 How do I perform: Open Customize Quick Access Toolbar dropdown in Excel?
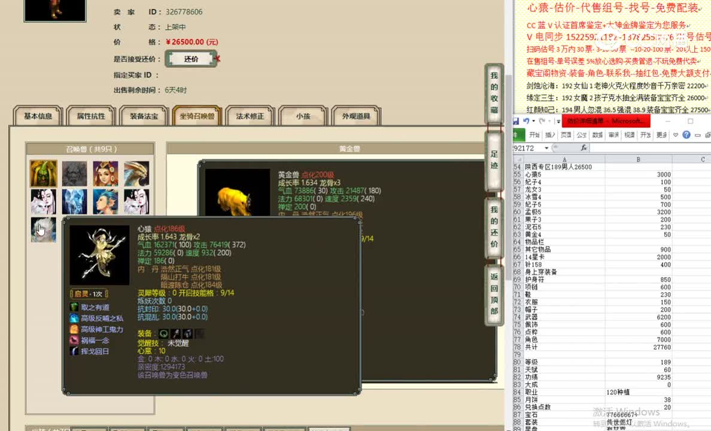click(x=558, y=121)
